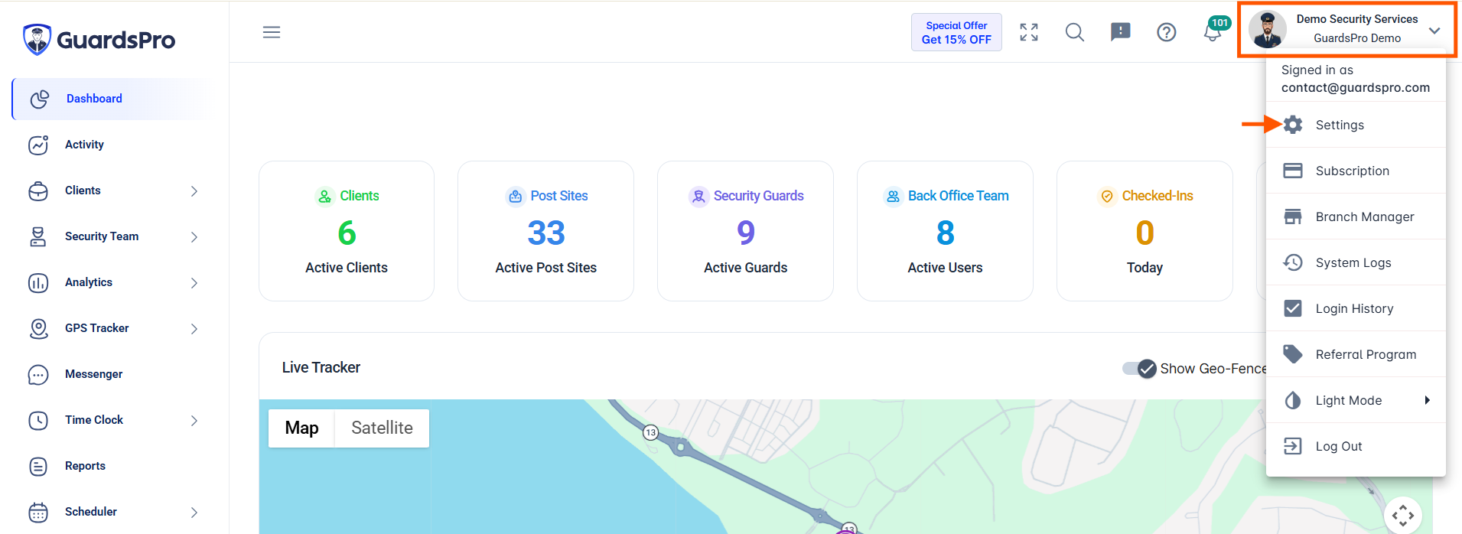Open search with the magnifier icon
The image size is (1462, 534).
tap(1075, 32)
